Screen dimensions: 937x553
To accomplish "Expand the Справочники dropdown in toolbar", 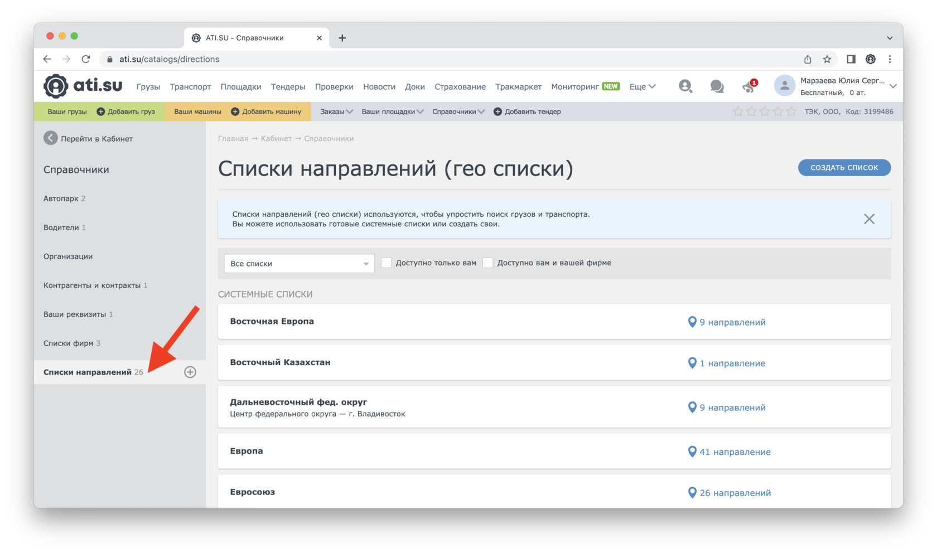I will coord(458,111).
